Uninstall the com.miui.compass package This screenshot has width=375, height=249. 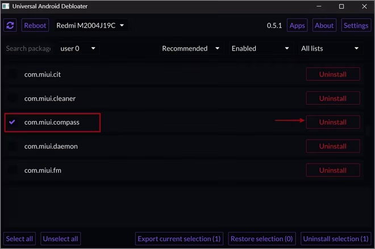coord(332,122)
